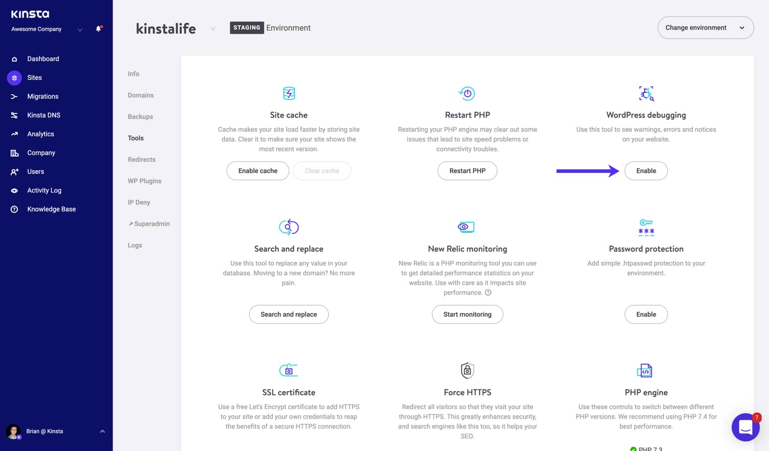Click the Users add-person icon

click(14, 172)
